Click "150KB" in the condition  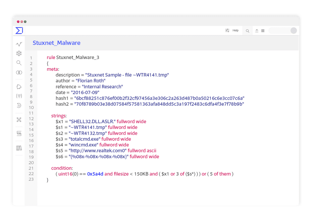[x=141, y=174]
